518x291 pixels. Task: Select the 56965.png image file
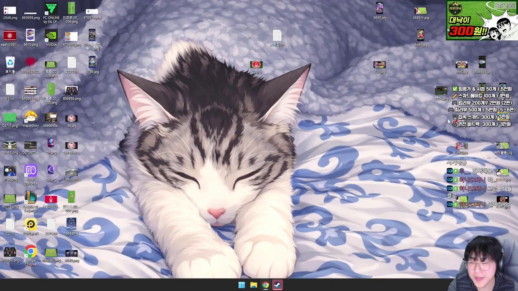(x=10, y=145)
